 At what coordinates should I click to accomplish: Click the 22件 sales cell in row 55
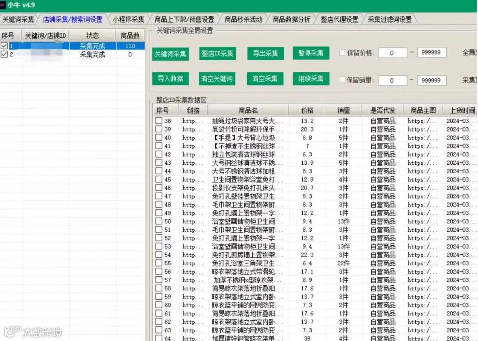point(343,263)
